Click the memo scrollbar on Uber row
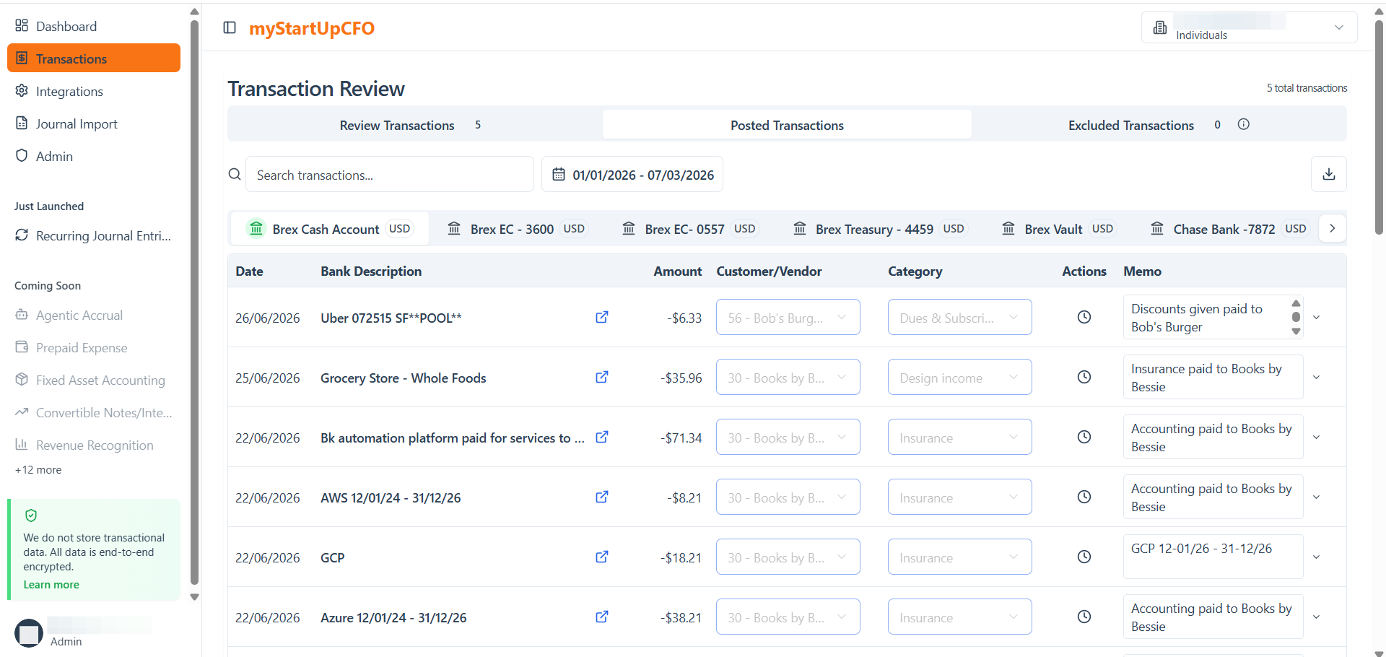This screenshot has height=657, width=1386. [1296, 317]
